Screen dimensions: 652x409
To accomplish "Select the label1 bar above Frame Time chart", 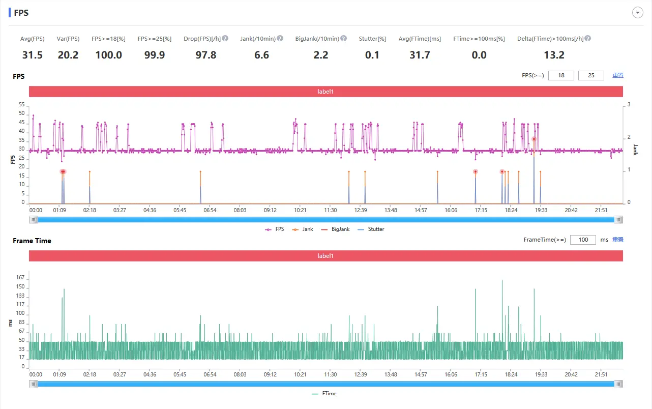I will (x=326, y=256).
